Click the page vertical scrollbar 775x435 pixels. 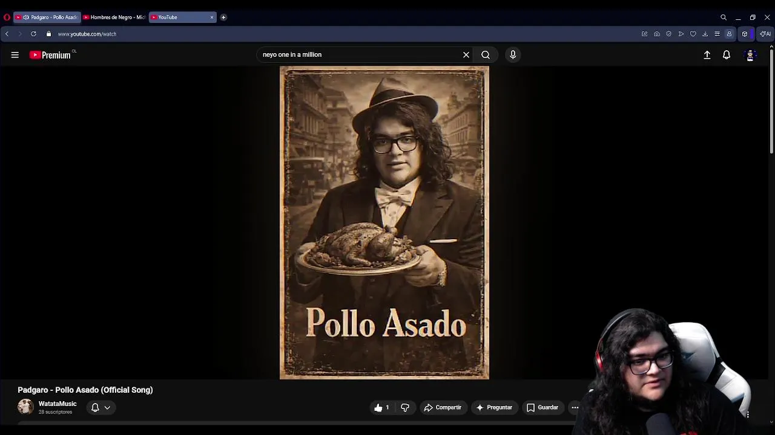point(771,103)
